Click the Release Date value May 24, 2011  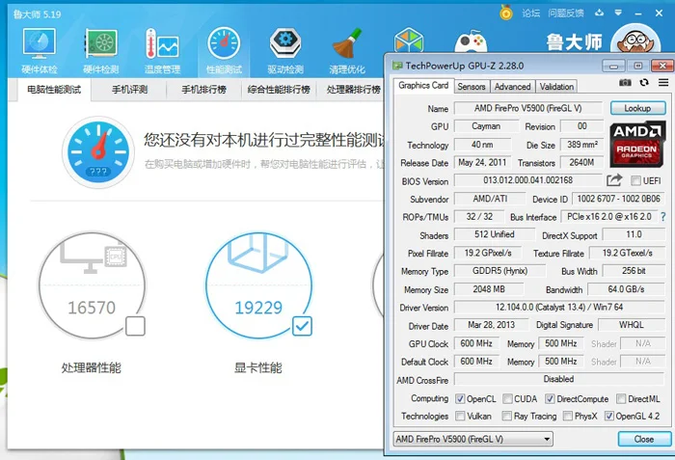point(482,162)
